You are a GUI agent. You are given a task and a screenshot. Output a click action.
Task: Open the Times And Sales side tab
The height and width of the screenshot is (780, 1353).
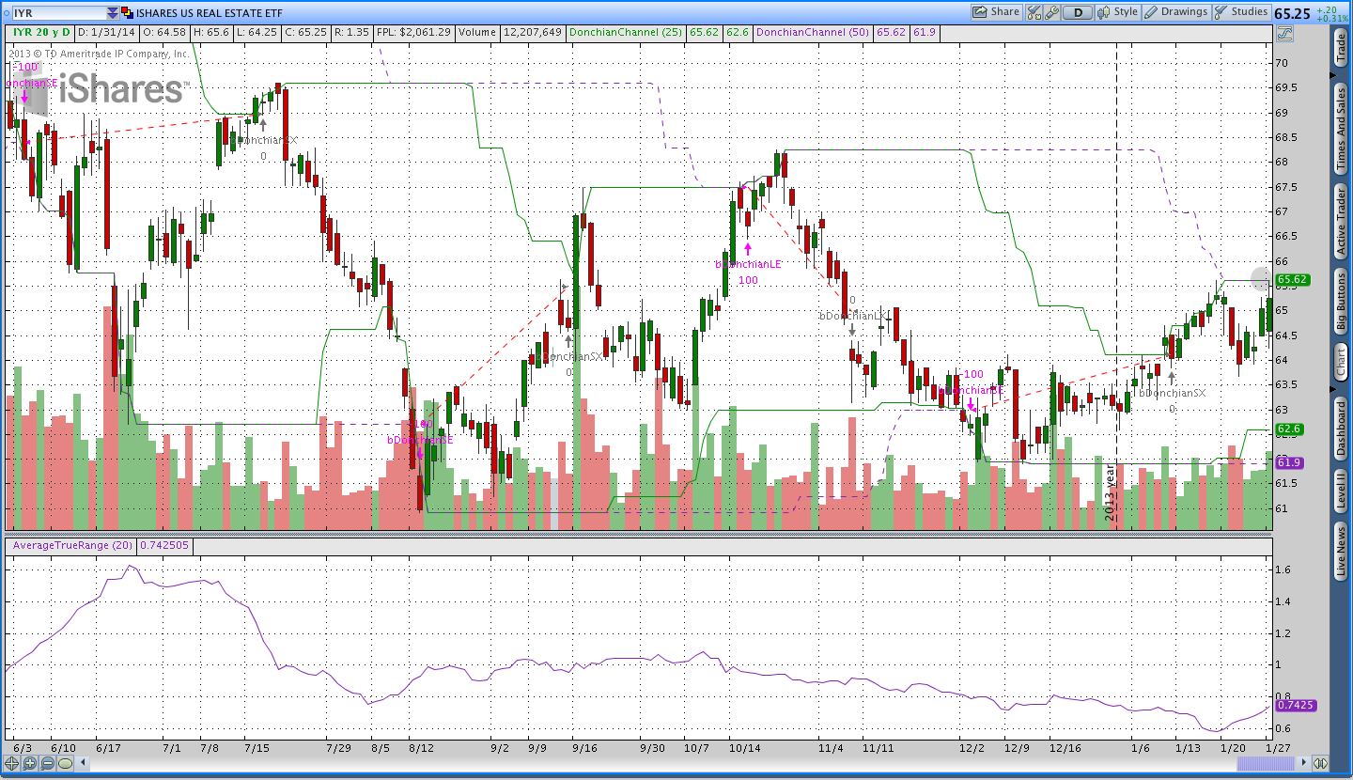tap(1341, 129)
